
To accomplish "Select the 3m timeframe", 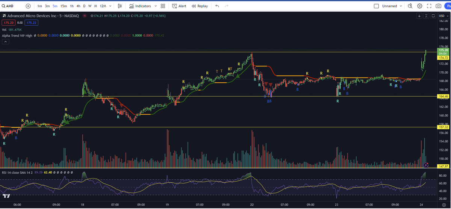I will (47, 6).
